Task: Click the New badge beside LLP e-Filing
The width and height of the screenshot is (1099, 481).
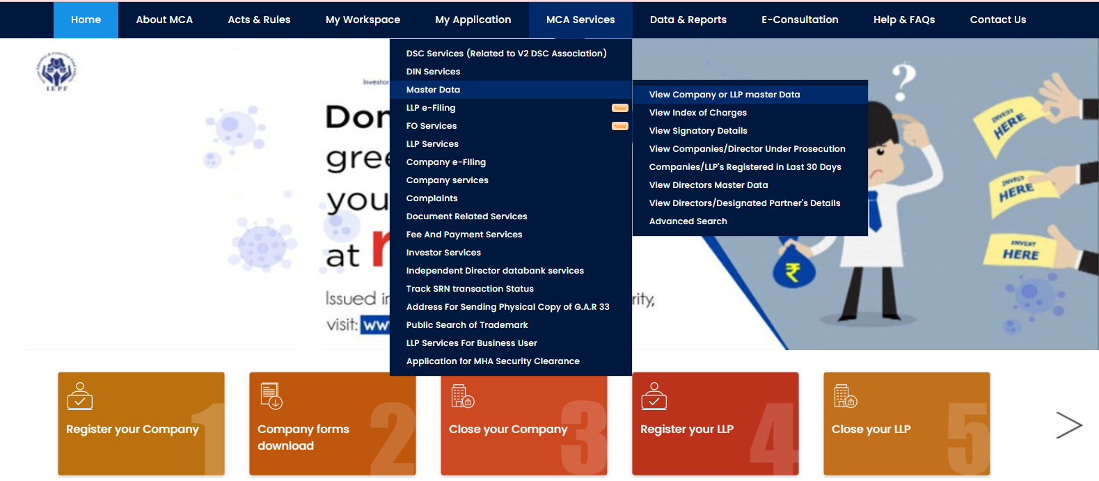Action: point(619,108)
